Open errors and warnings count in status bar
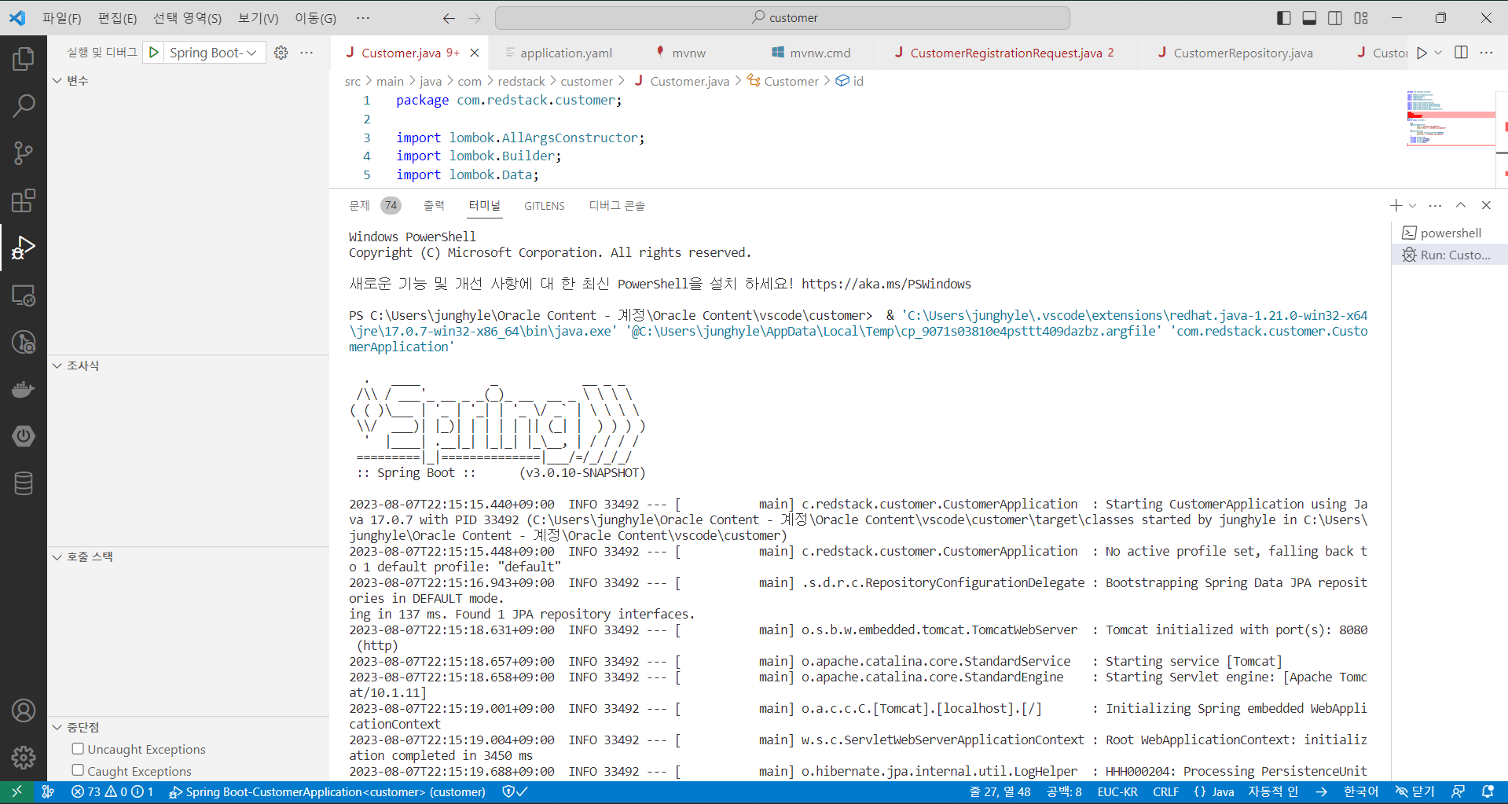 [112, 791]
